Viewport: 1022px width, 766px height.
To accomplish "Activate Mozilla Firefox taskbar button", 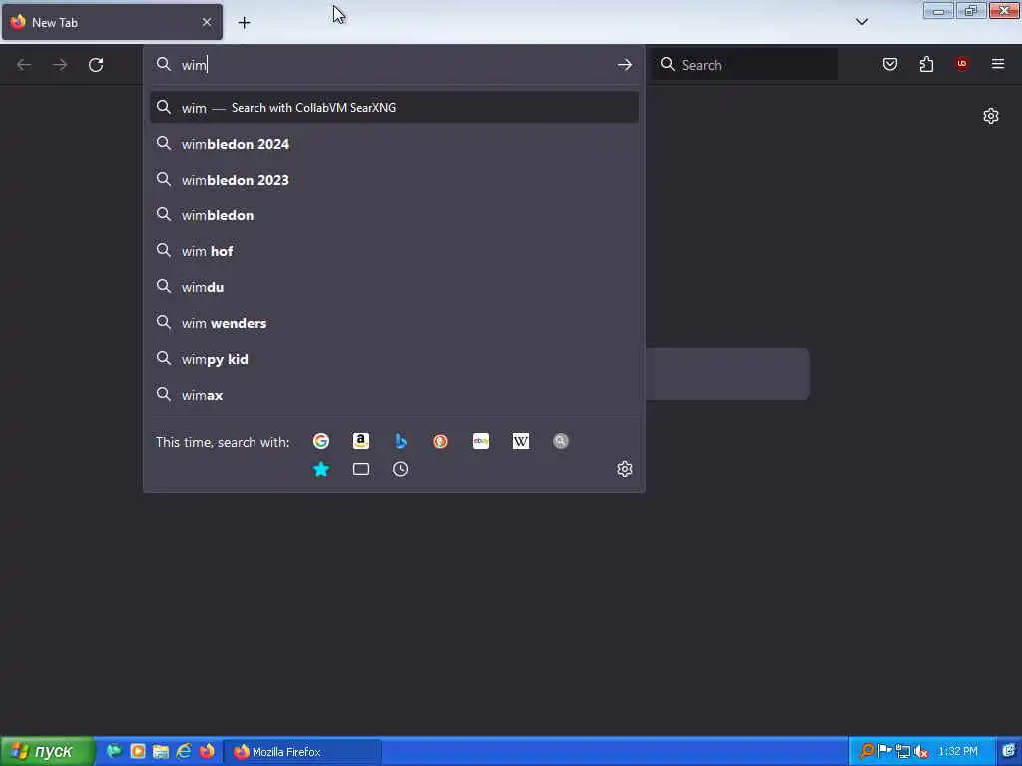I will (303, 752).
